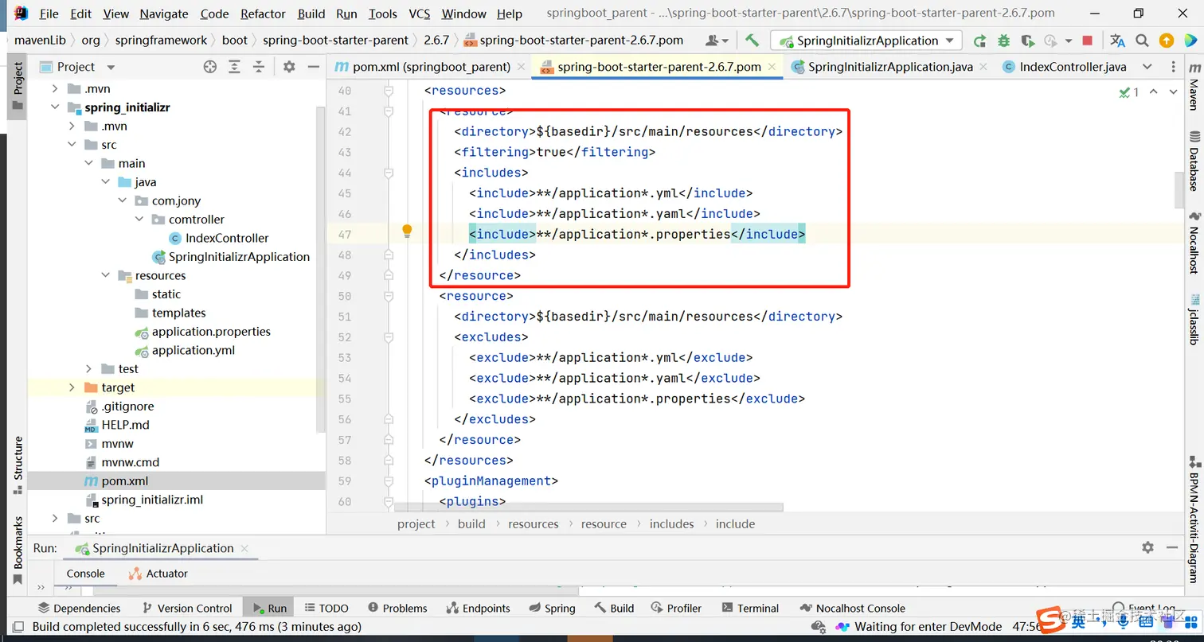Open the Nocalhost Console tool window
Viewport: 1204px width, 642px height.
pos(851,608)
